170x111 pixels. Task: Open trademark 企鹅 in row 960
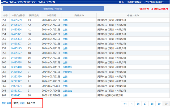click(x=65, y=63)
